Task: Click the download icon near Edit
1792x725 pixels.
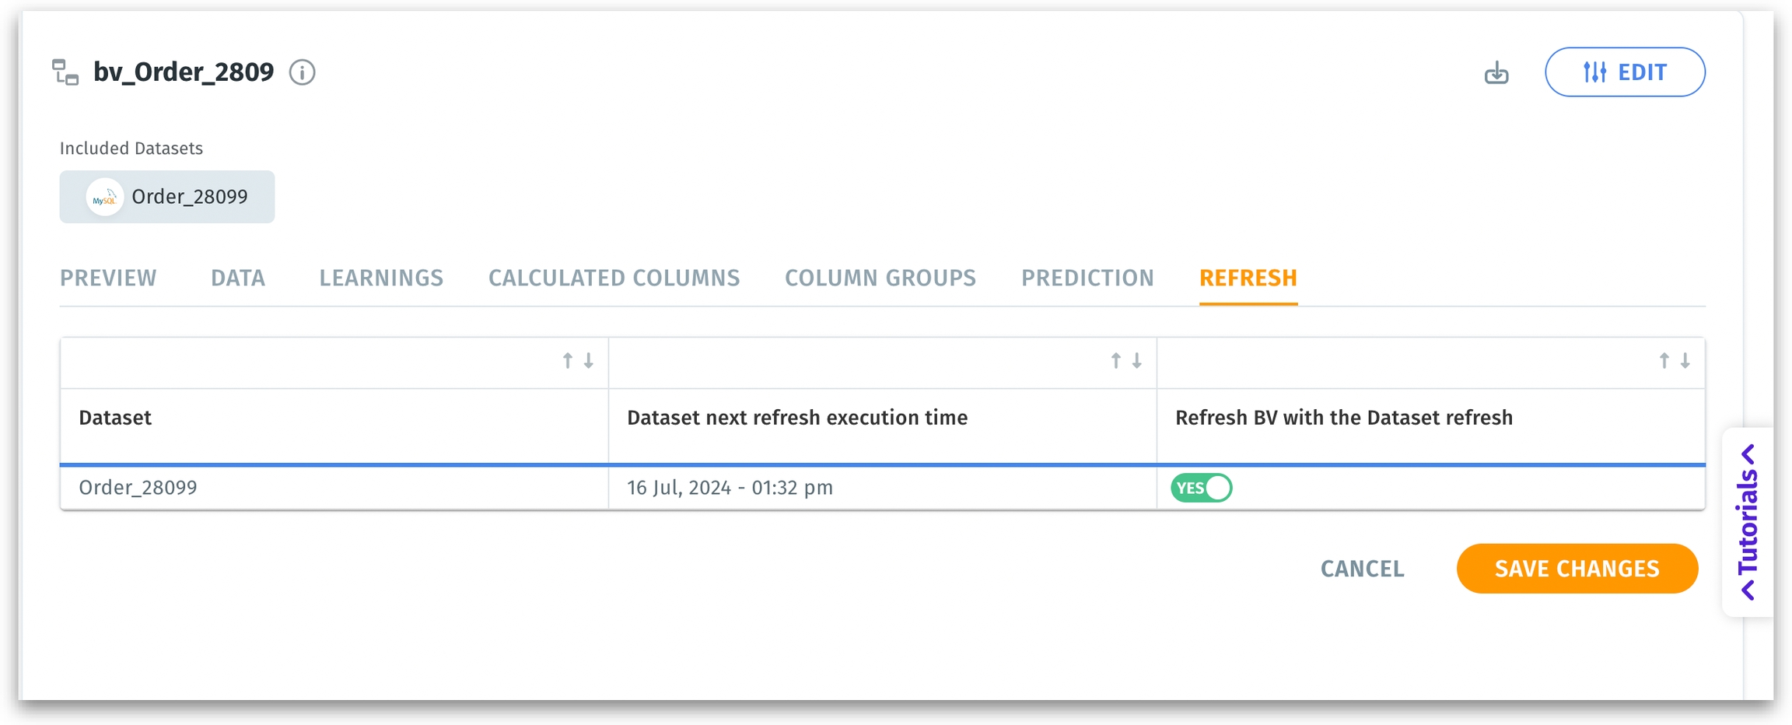Action: tap(1496, 73)
